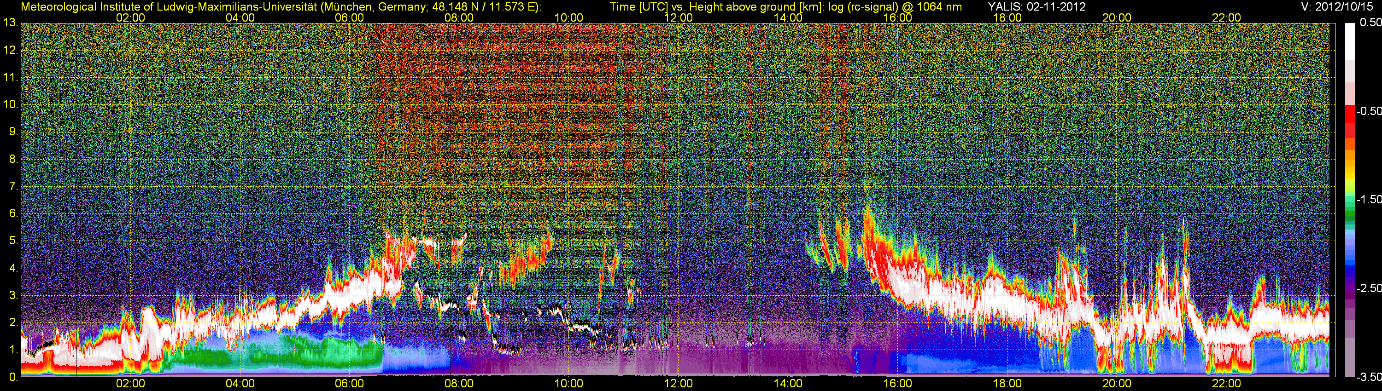Click the 10:00 label on the top time axis
The width and height of the screenshot is (1382, 391).
568,17
